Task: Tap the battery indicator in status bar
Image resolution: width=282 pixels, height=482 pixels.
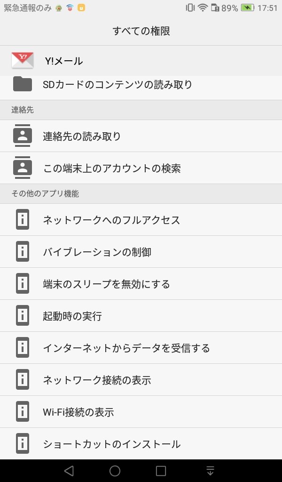Action: point(247,8)
